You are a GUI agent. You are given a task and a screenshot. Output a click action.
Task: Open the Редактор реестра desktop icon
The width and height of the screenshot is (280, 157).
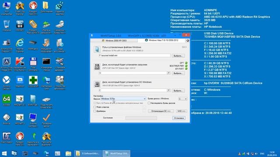point(59,8)
